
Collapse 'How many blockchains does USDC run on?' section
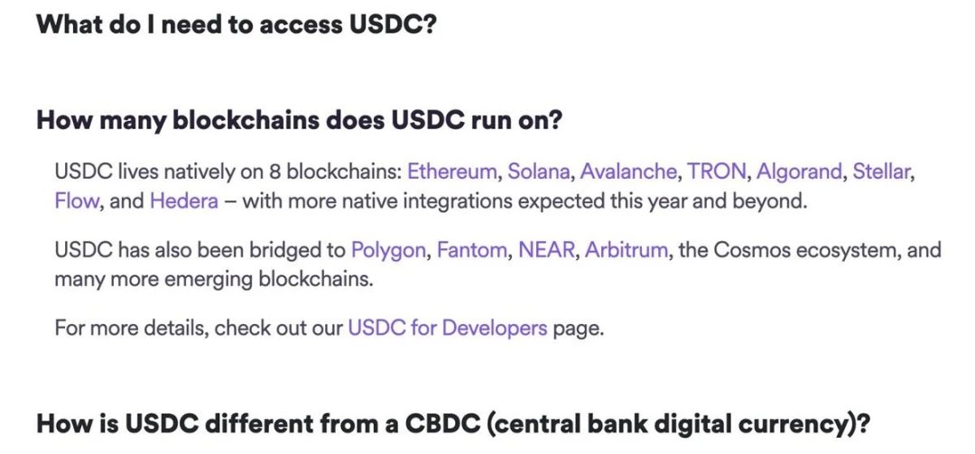click(x=299, y=120)
